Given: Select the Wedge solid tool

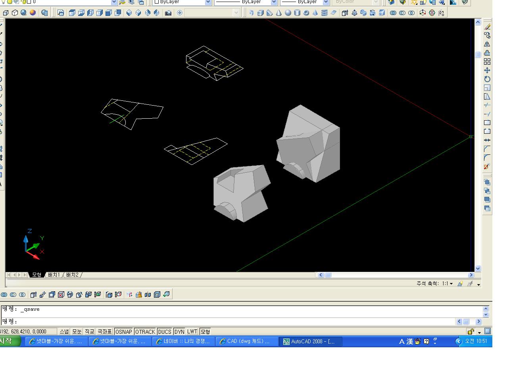Looking at the screenshot, I should point(270,13).
